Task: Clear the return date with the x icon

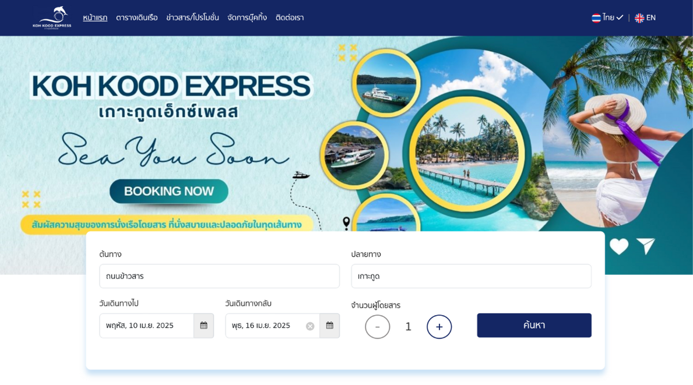Action: [310, 326]
